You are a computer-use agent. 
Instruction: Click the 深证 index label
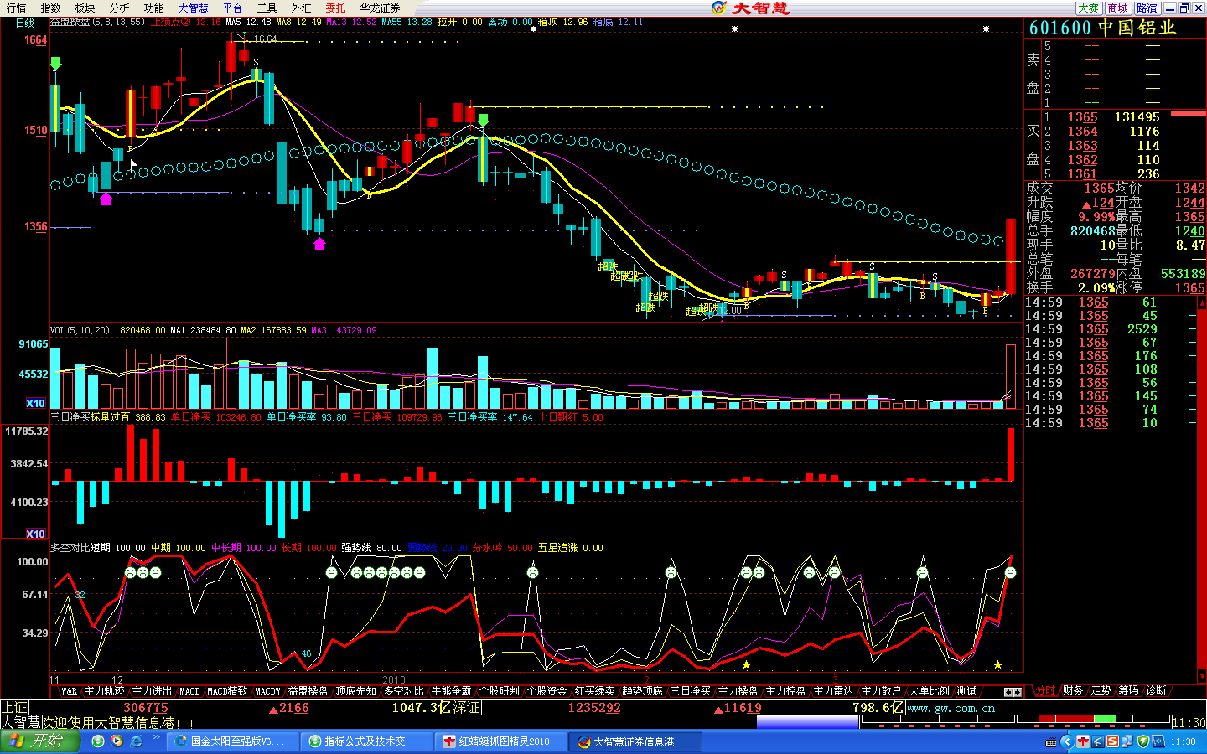point(467,708)
